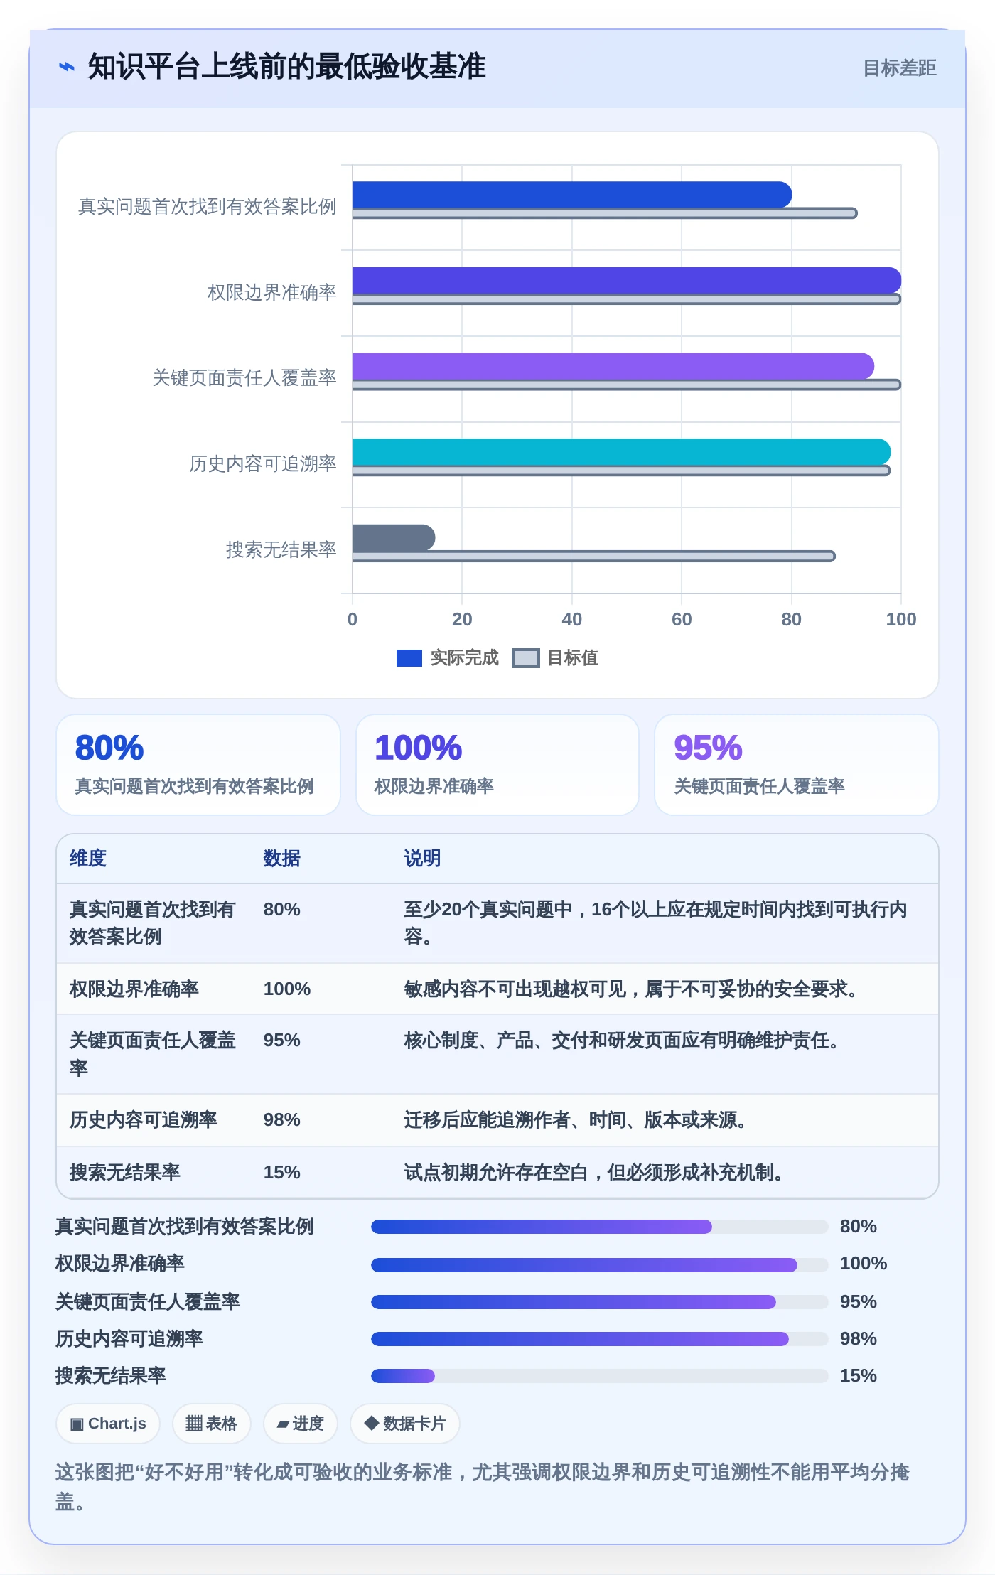Image resolution: width=995 pixels, height=1575 pixels.
Task: Click the 15% progress bar
Action: pyautogui.click(x=599, y=1376)
